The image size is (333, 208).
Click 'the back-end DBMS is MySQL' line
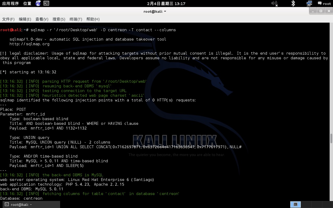click(x=52, y=175)
